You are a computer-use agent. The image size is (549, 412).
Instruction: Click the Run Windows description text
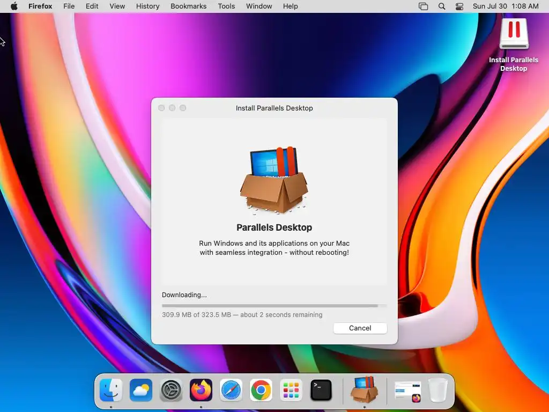pyautogui.click(x=274, y=248)
